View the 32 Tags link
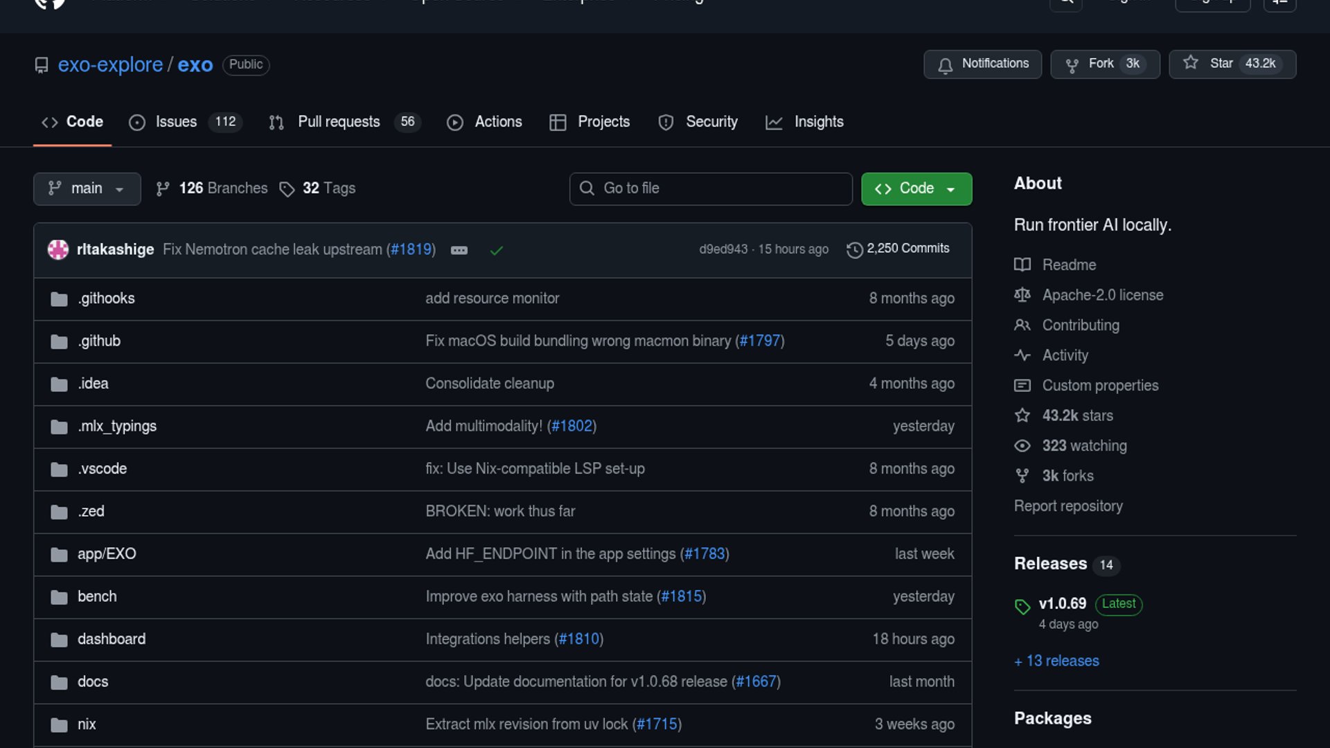Image resolution: width=1330 pixels, height=748 pixels. coord(317,188)
